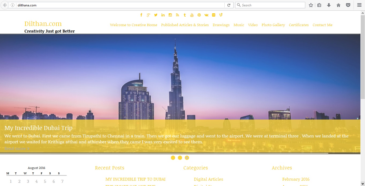Go to Photo Gallery menu item
This screenshot has height=186, width=365.
click(273, 25)
